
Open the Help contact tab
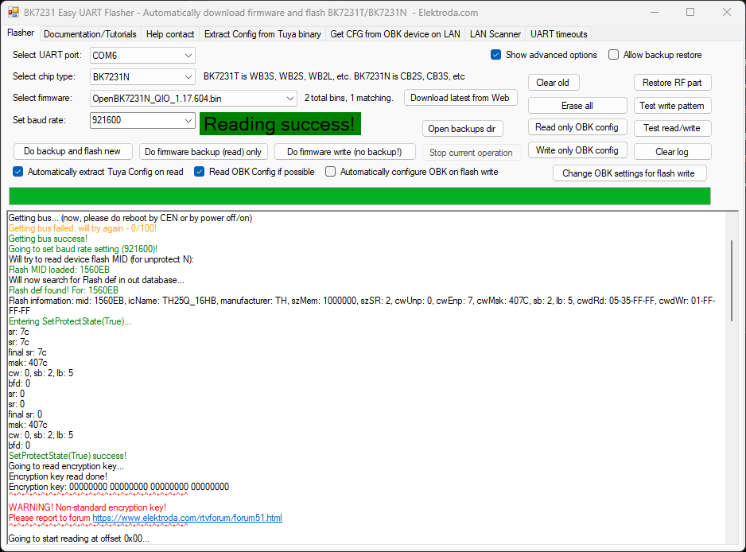[x=170, y=34]
